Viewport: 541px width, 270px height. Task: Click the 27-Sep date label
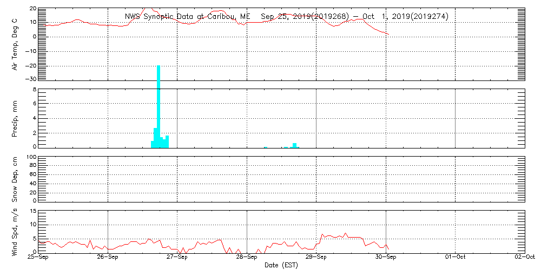tap(177, 258)
